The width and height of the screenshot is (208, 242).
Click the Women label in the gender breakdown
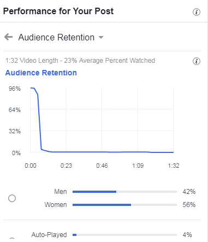click(x=56, y=205)
